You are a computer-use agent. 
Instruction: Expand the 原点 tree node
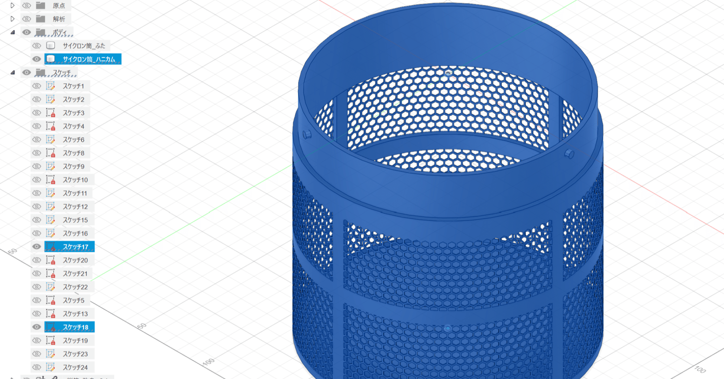coord(13,5)
